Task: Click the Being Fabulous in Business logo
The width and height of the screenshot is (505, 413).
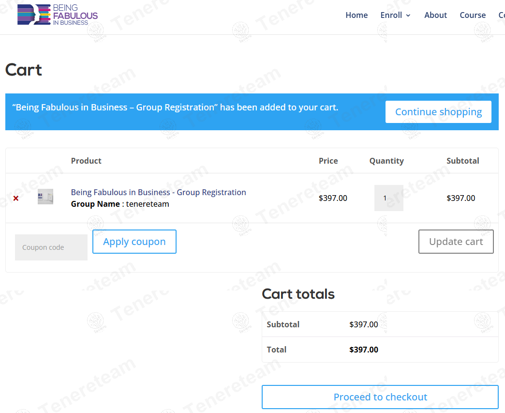Action: point(58,15)
